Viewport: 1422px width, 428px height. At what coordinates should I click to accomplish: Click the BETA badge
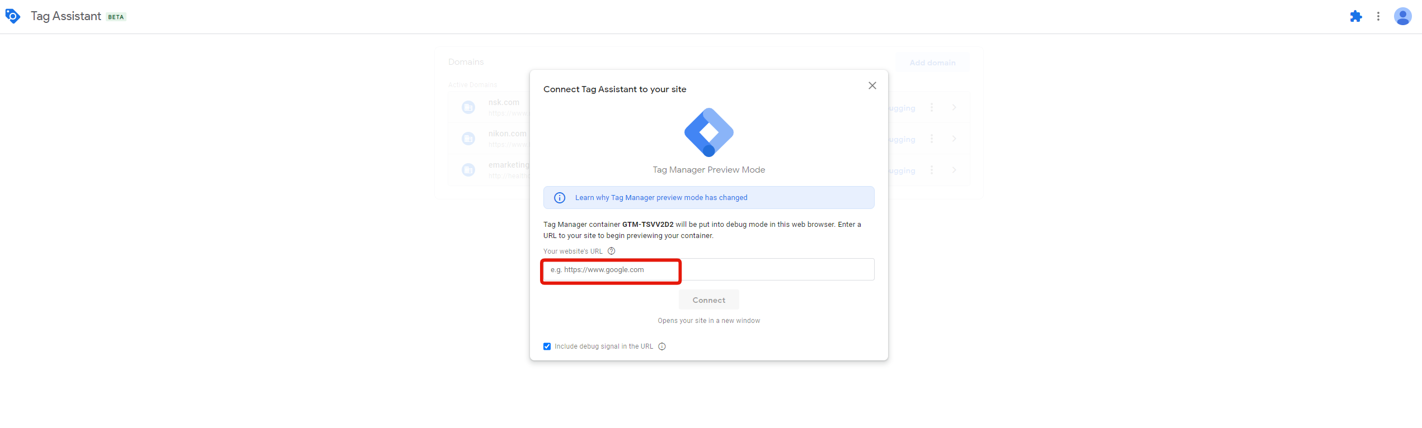point(116,17)
